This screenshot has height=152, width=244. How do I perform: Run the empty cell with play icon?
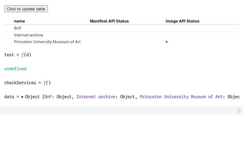tap(239, 111)
